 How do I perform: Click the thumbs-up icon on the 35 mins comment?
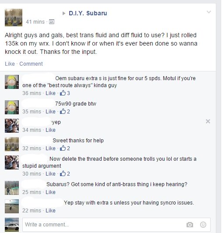point(63,111)
